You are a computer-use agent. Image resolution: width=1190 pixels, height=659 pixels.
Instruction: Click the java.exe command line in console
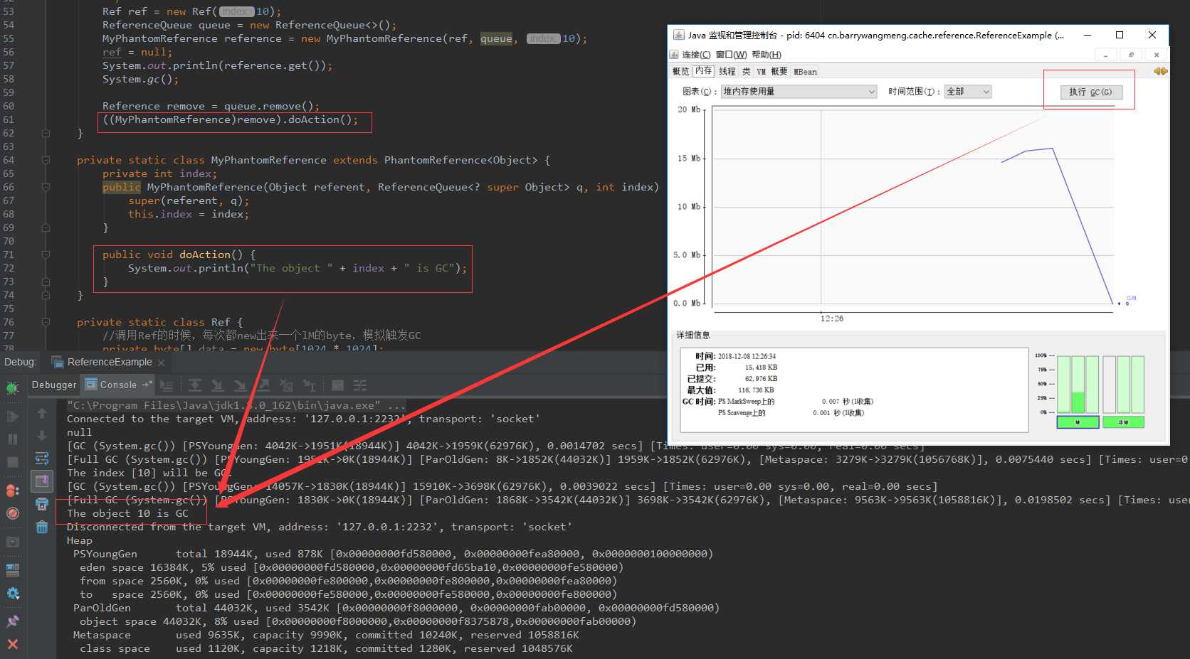[236, 405]
